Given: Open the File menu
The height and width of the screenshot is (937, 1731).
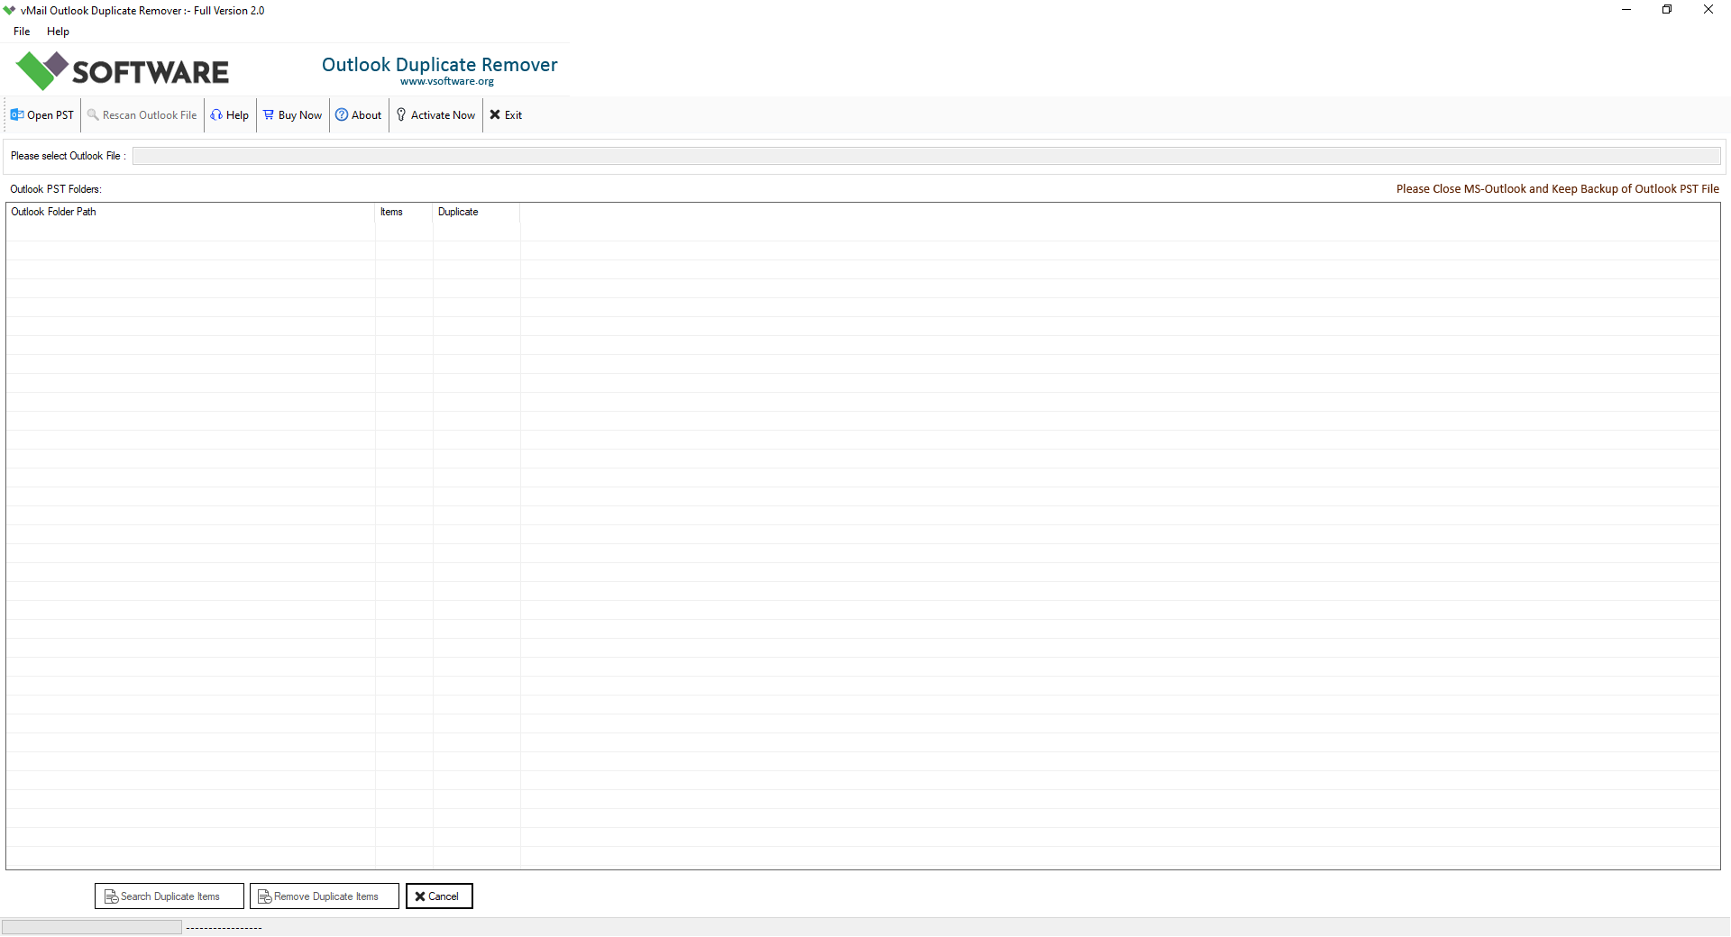Looking at the screenshot, I should coord(22,32).
